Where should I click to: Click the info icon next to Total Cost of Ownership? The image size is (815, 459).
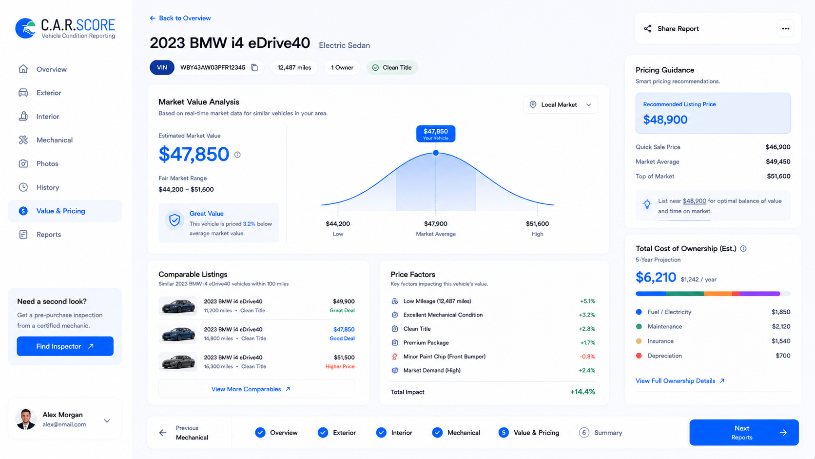tap(743, 249)
